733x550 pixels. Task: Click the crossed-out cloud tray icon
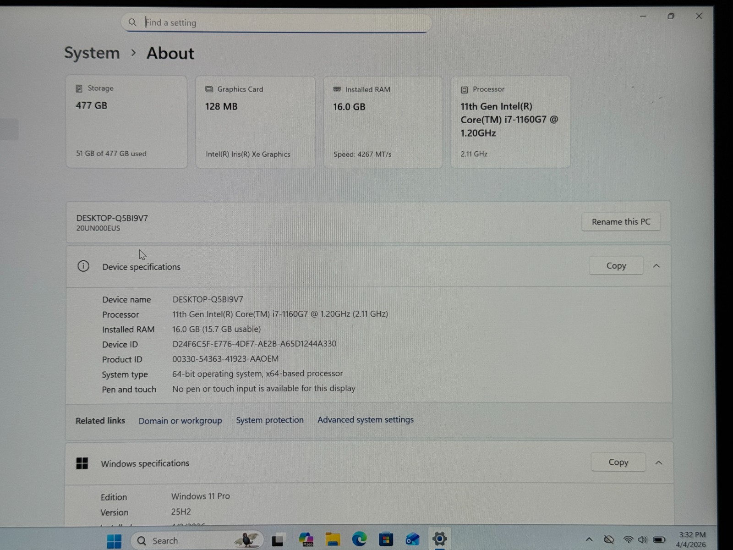[x=609, y=539]
